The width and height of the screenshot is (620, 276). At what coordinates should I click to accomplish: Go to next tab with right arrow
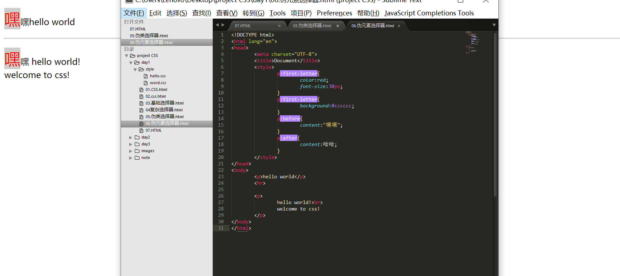coord(223,25)
